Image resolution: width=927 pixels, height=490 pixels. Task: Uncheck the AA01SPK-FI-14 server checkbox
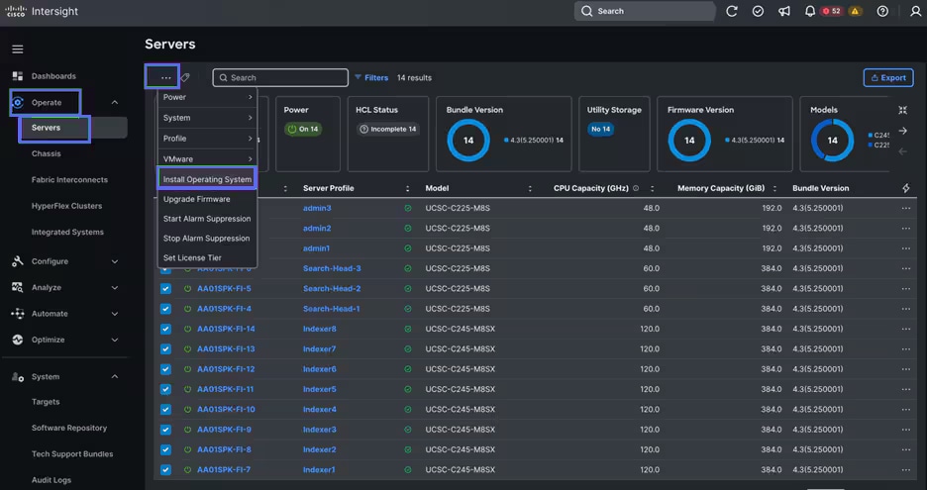click(x=165, y=329)
